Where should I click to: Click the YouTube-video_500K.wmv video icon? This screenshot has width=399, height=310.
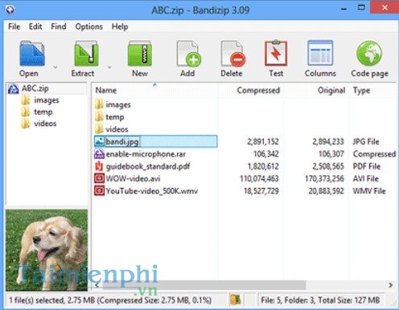coord(99,191)
